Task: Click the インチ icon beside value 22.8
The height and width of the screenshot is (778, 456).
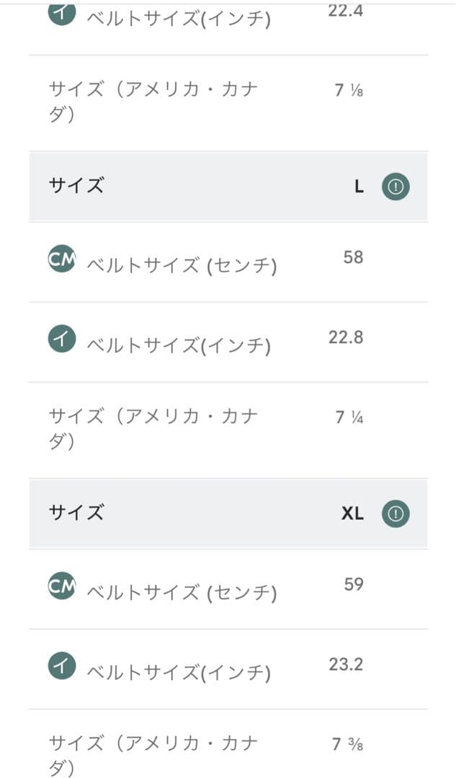Action: [x=61, y=341]
